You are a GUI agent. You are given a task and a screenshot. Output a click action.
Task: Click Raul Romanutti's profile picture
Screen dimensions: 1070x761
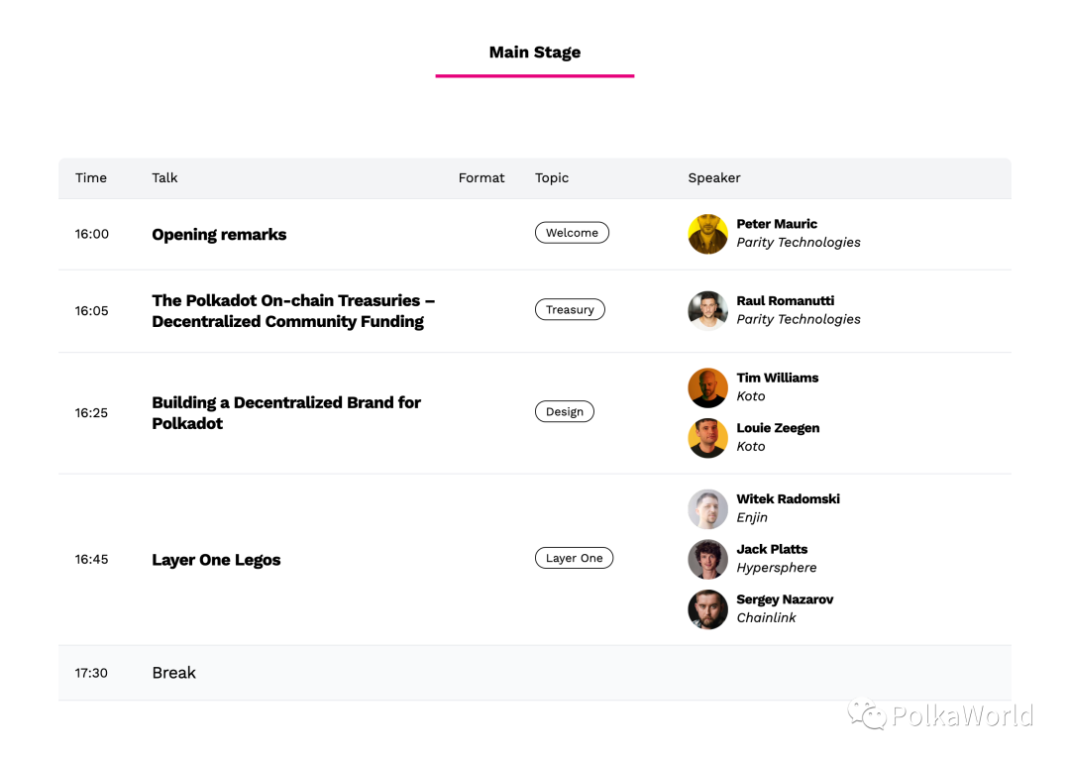[707, 310]
